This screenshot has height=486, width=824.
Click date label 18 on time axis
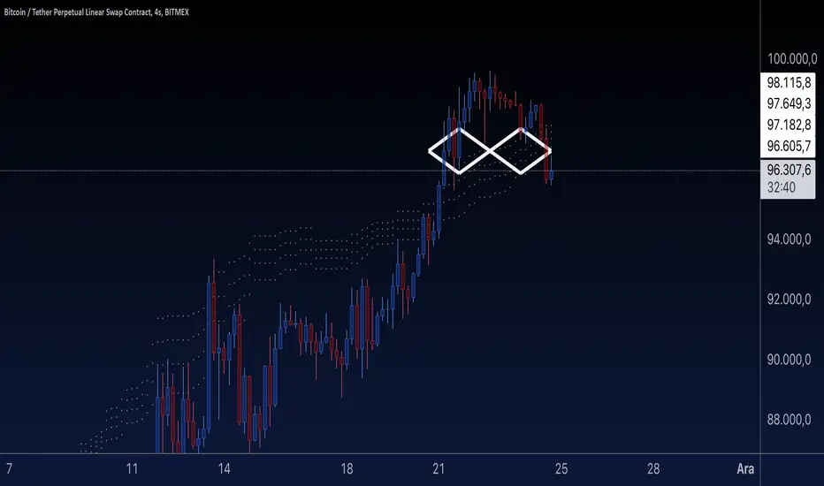click(x=347, y=468)
